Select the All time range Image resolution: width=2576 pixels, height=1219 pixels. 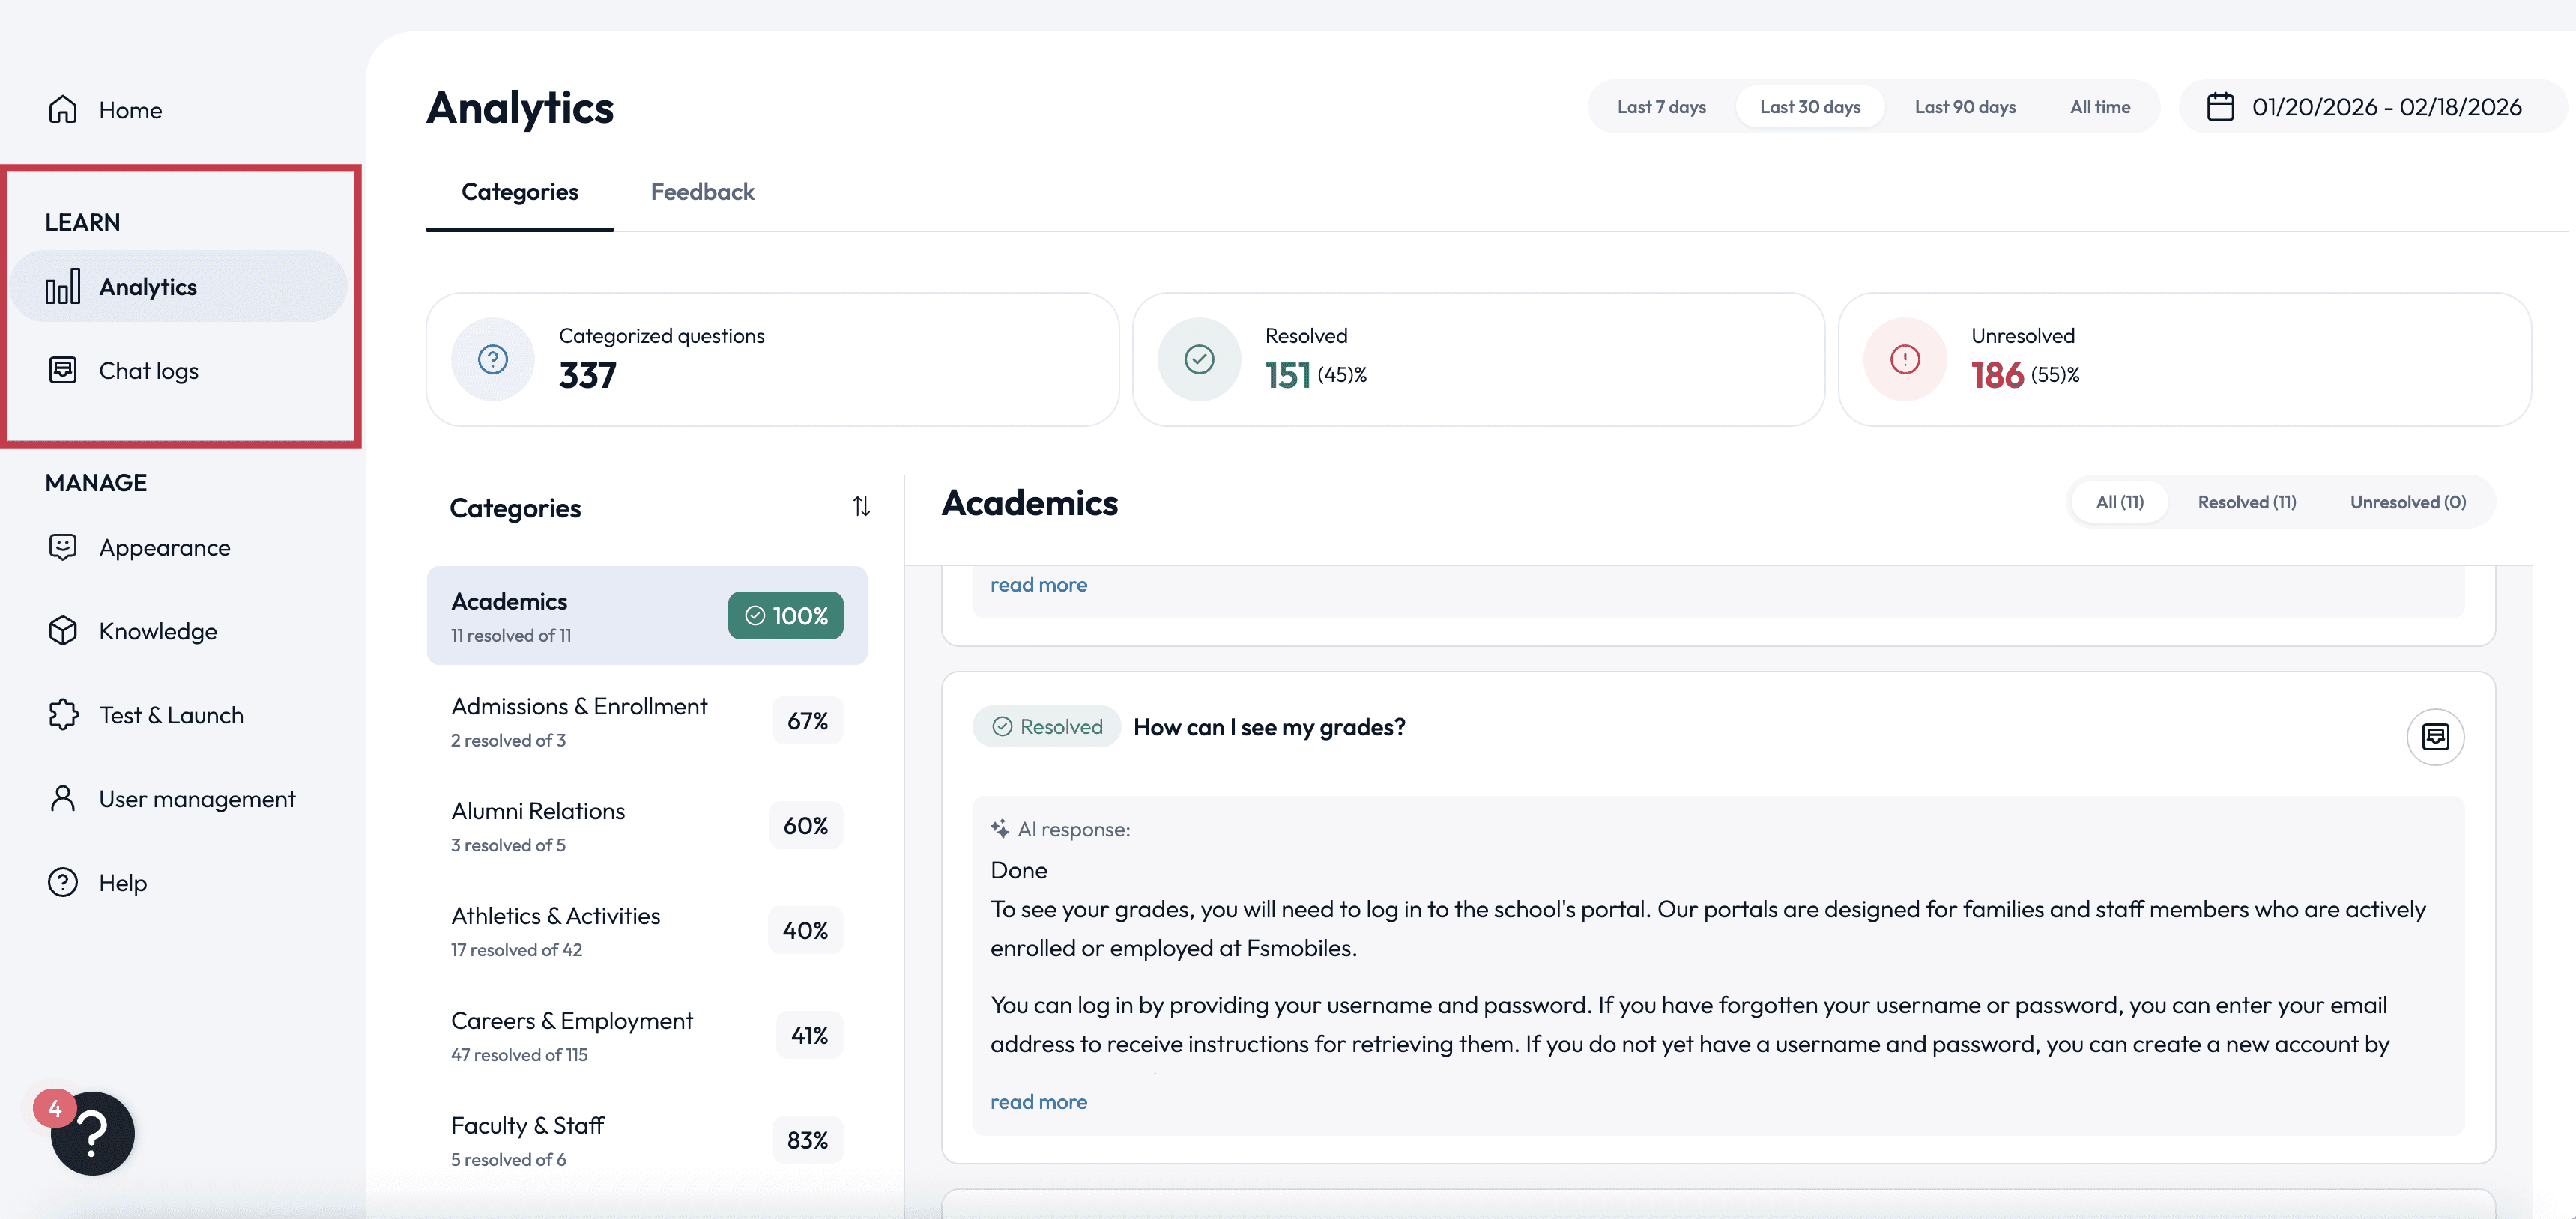tap(2100, 107)
